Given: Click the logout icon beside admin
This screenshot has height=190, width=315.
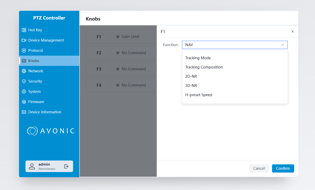Looking at the screenshot, I should pos(66,166).
